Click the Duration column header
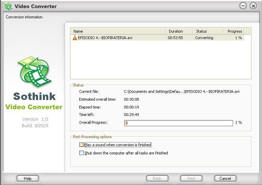This screenshot has width=262, height=185. (179, 31)
